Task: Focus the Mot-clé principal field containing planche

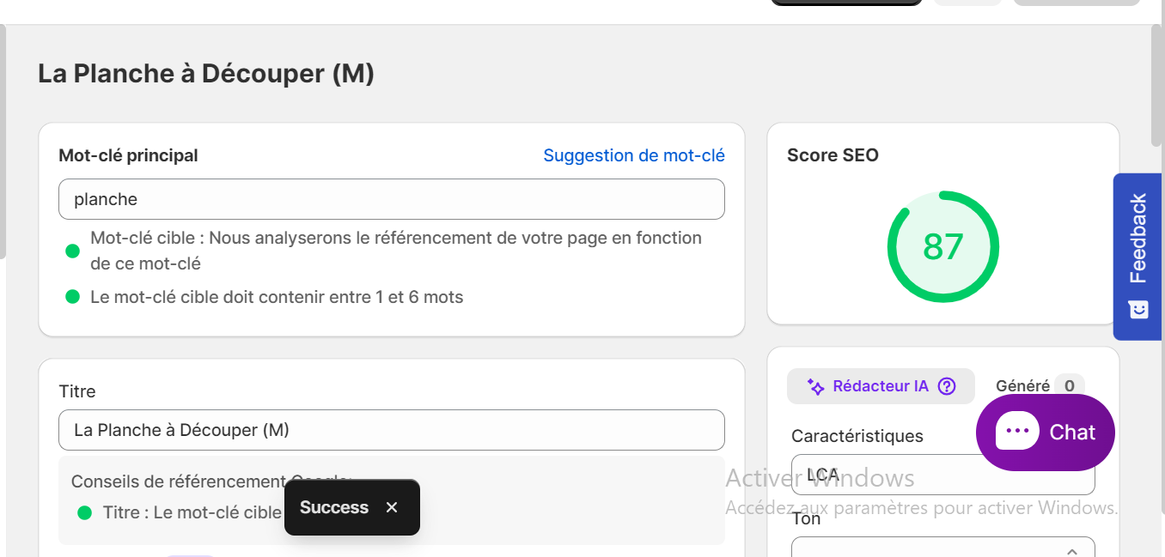Action: [x=392, y=199]
